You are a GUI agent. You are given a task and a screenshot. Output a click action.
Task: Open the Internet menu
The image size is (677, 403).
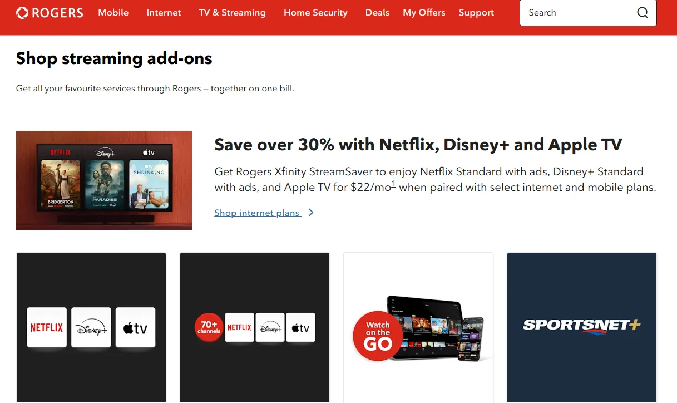(164, 12)
